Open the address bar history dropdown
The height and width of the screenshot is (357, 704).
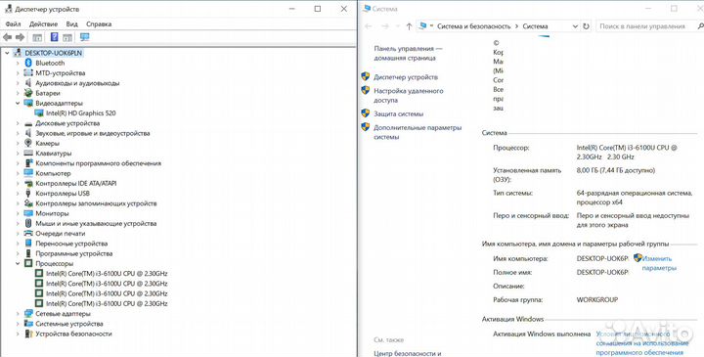click(575, 26)
